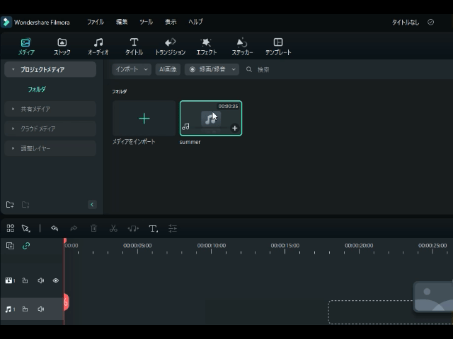Click the audio track 1 music icon
This screenshot has height=339, width=453.
click(10, 309)
